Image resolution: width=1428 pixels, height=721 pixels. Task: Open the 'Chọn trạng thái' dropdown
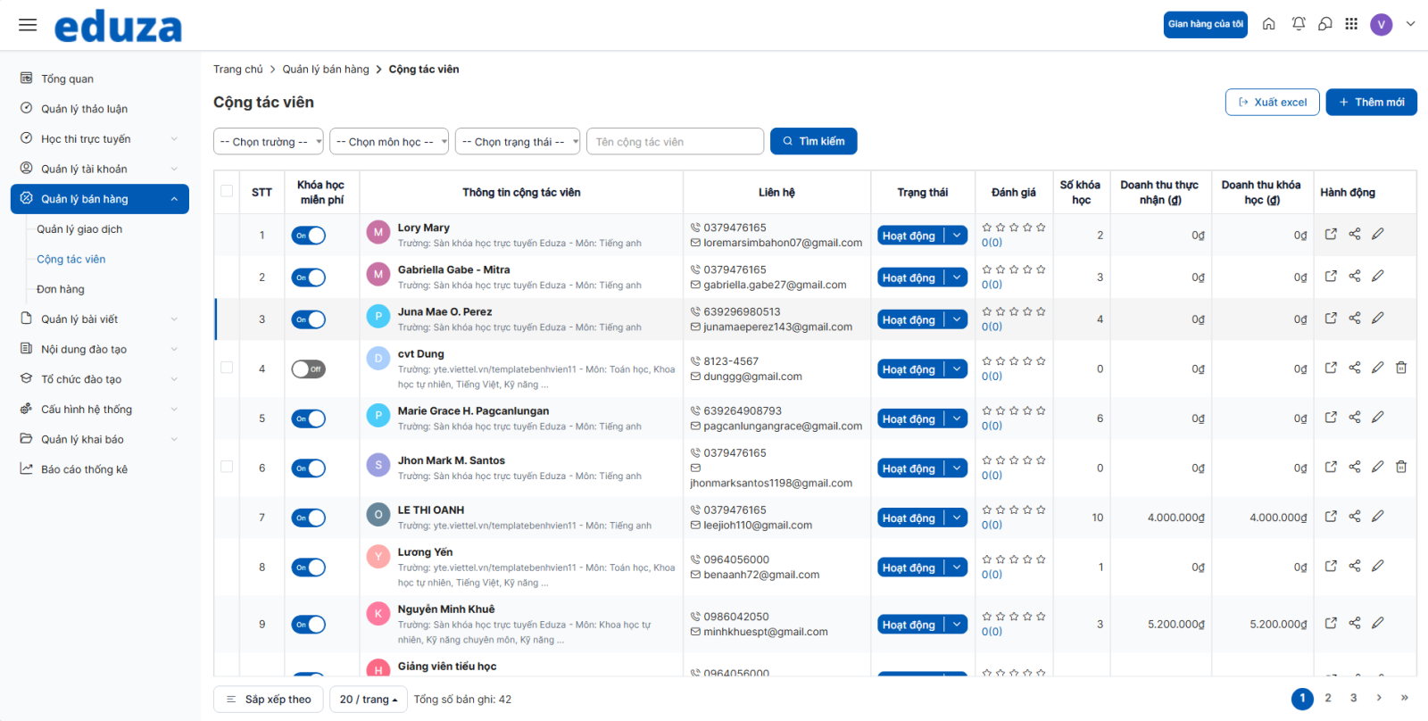click(518, 142)
